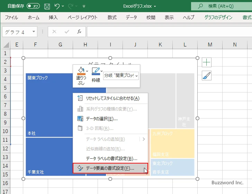
Task: Select row header 5
Action: (5, 88)
